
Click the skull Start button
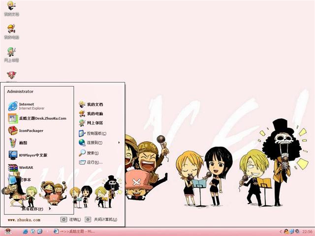tap(7, 232)
